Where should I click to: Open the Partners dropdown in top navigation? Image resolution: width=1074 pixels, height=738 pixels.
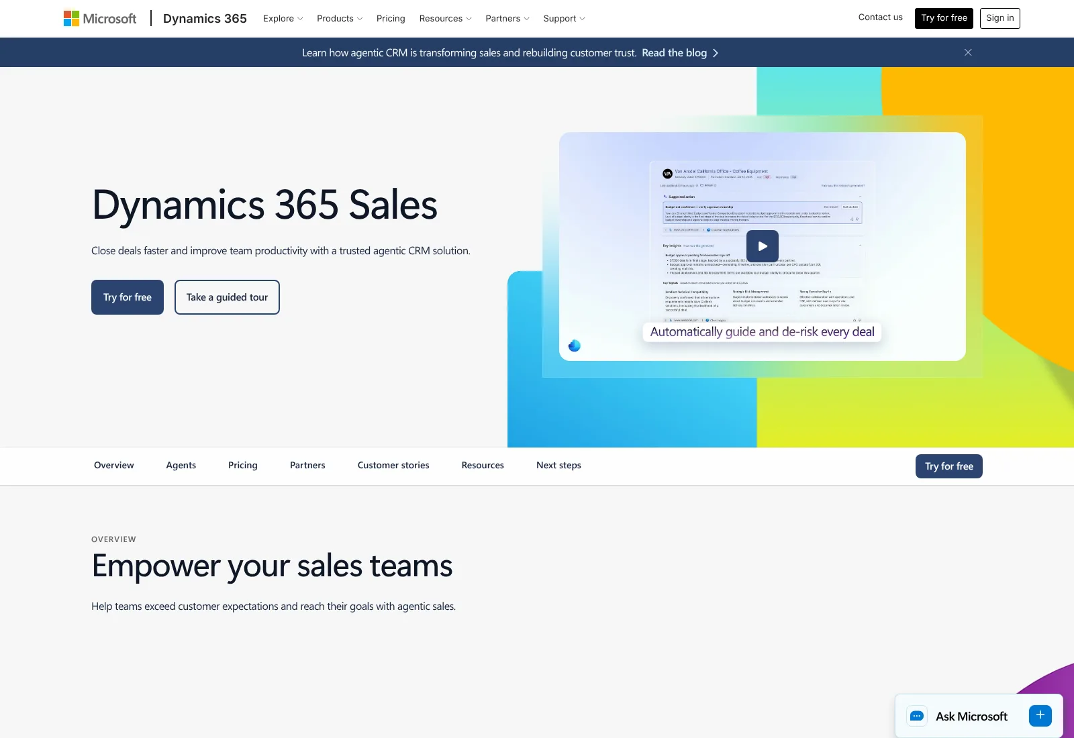[507, 19]
